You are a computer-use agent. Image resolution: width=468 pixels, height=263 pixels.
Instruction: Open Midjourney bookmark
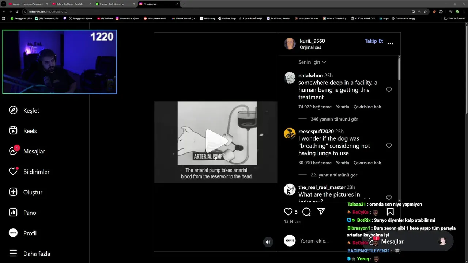(208, 18)
